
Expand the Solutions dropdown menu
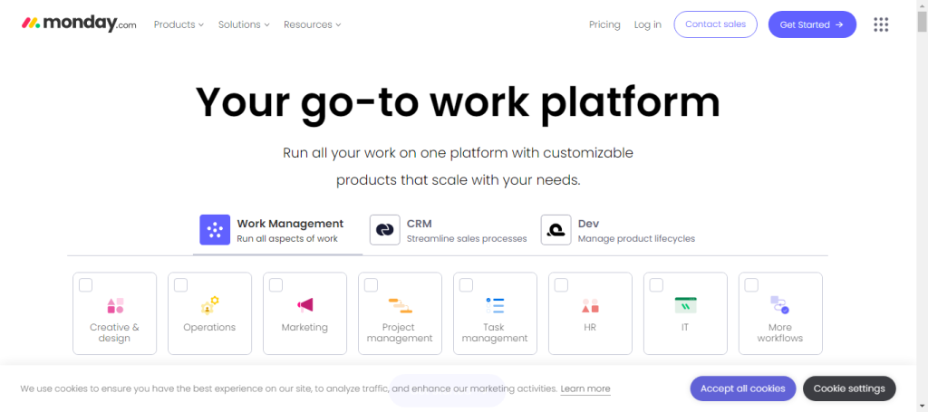pyautogui.click(x=244, y=24)
